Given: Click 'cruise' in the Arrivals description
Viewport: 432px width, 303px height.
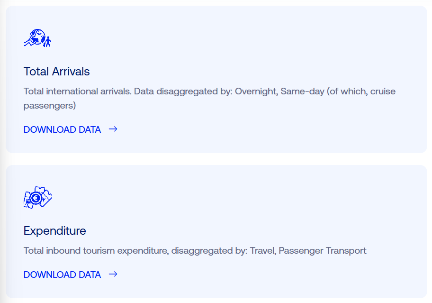Looking at the screenshot, I should click(383, 91).
